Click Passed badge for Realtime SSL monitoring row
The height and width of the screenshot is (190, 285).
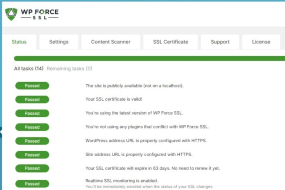tap(32, 184)
